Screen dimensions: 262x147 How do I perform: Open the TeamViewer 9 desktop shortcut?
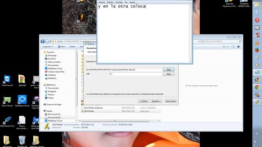(x=7, y=81)
